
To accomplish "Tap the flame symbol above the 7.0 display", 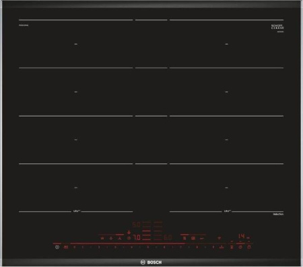I will [129, 232].
